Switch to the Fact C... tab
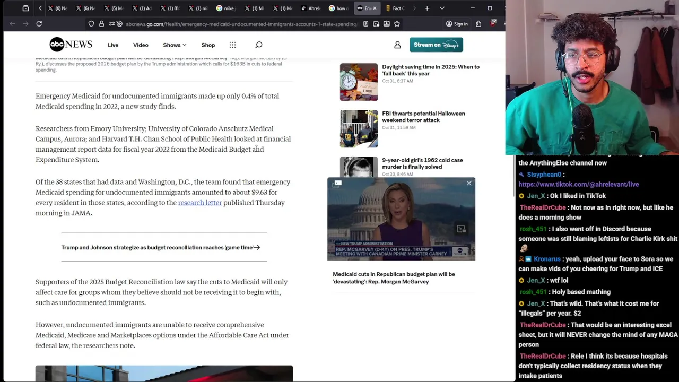 tap(396, 8)
